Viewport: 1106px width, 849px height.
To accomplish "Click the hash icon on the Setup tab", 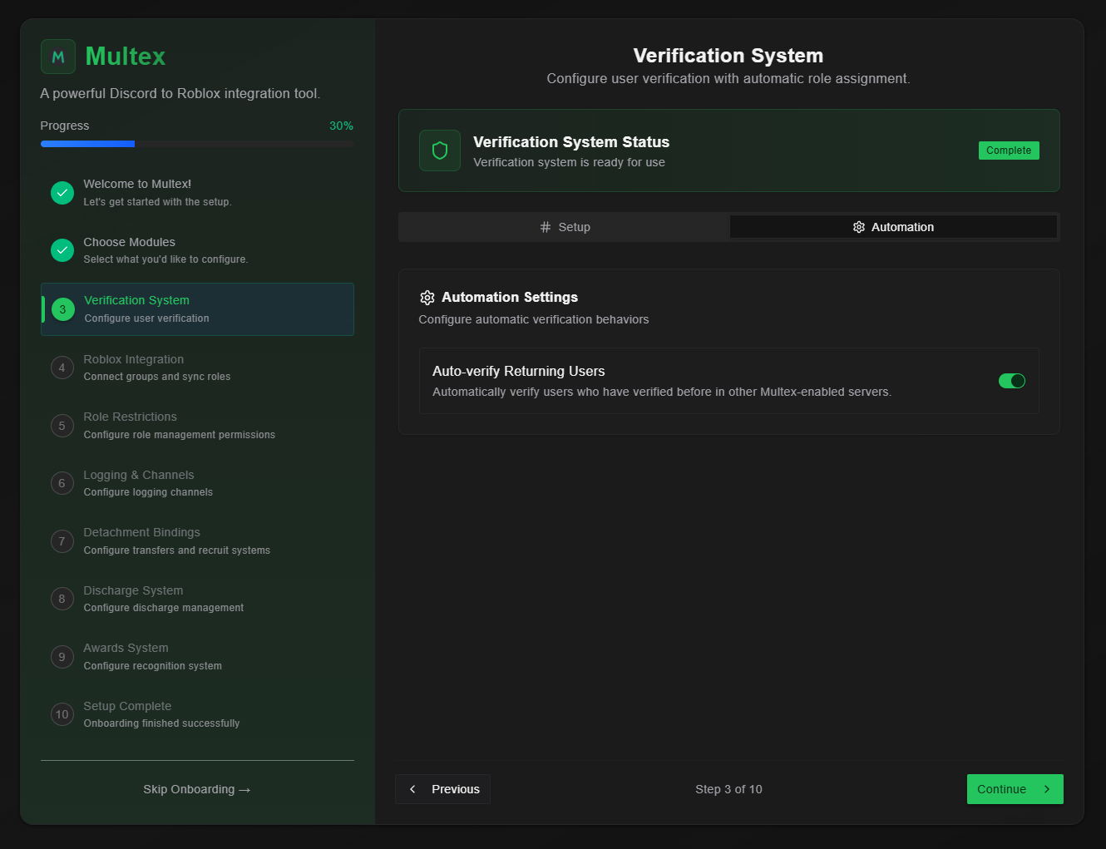I will (546, 227).
